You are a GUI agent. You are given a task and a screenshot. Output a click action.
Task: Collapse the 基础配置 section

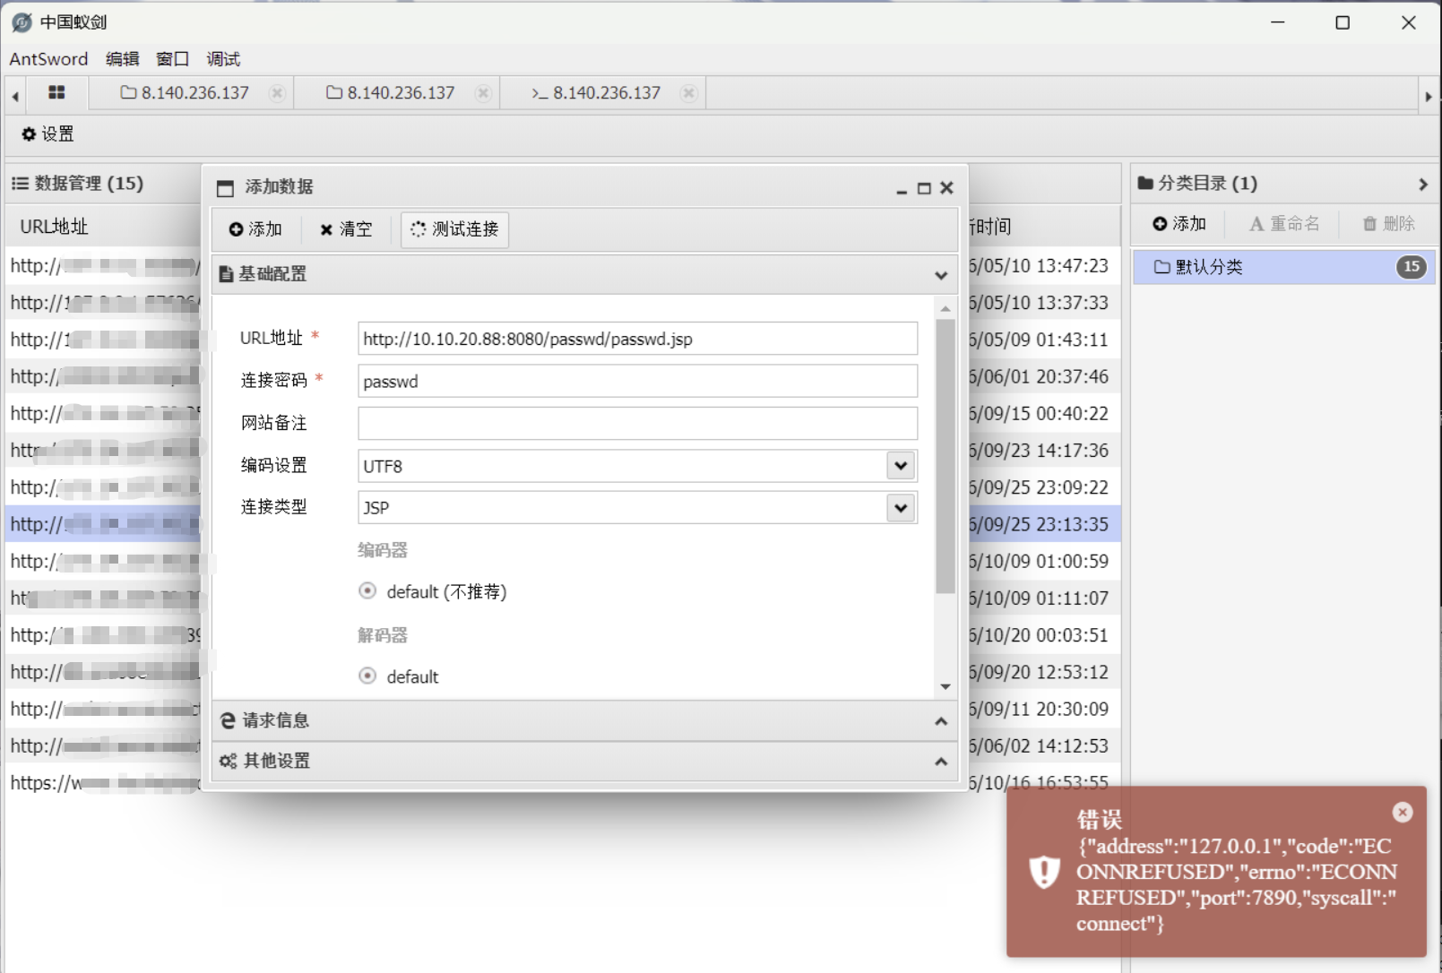(941, 275)
